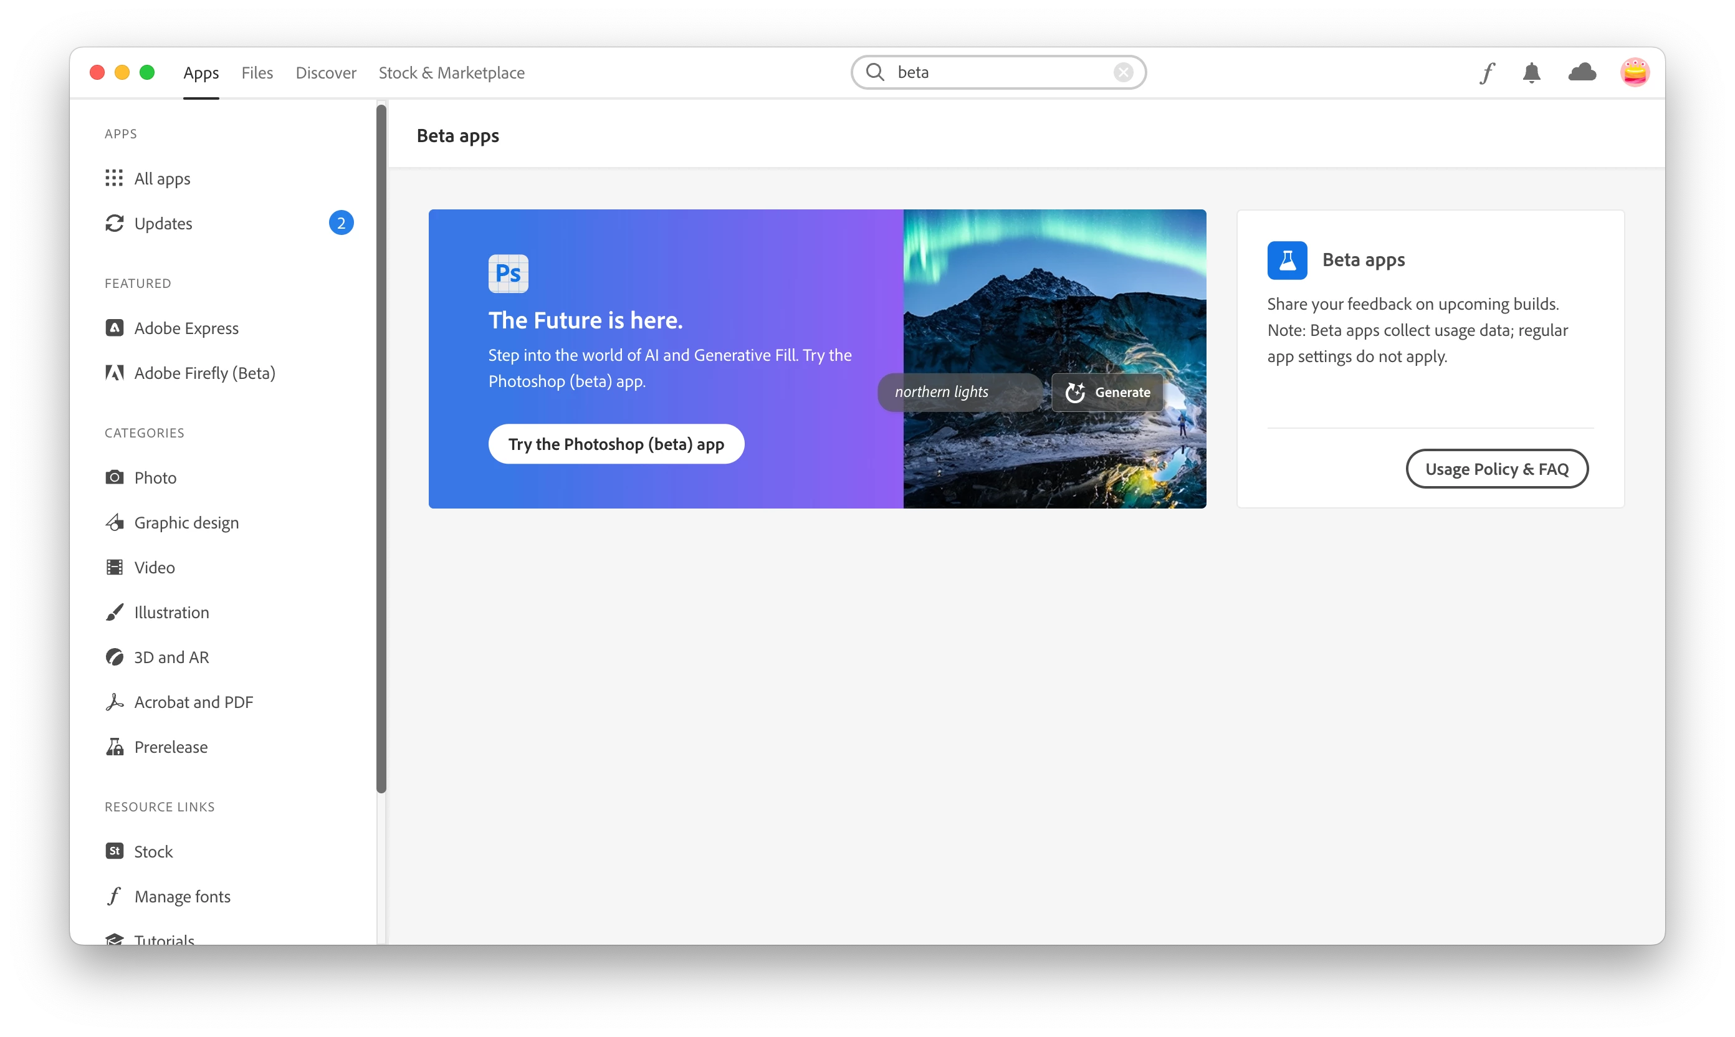Screen dimensions: 1735x1037
Task: Open the Prerelease category
Action: (171, 747)
